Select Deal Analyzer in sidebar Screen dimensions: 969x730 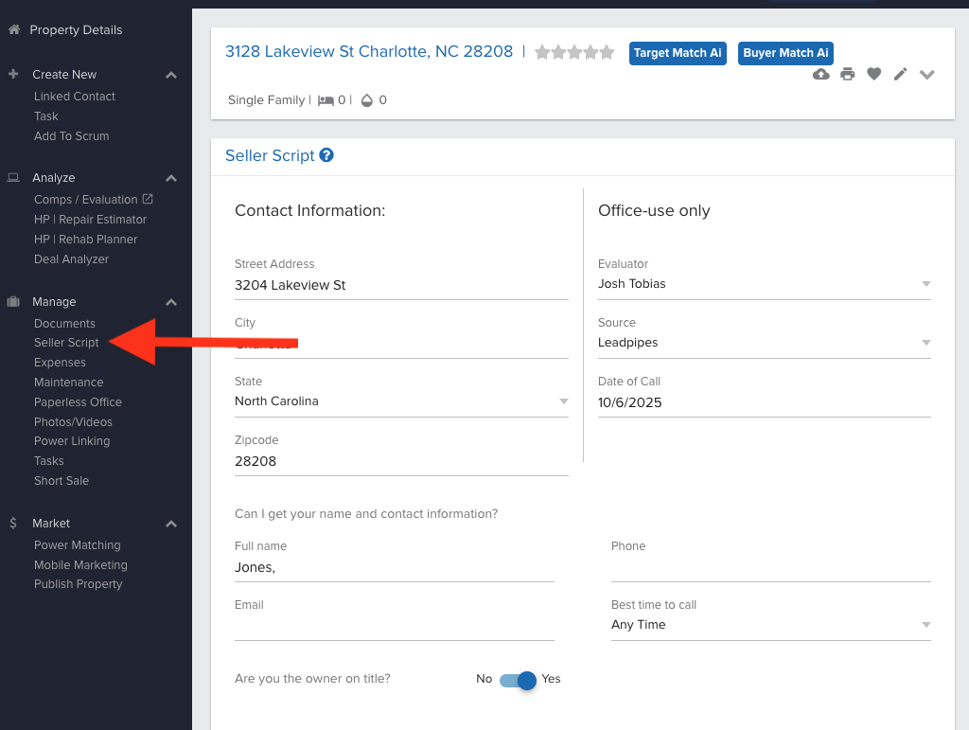(71, 259)
